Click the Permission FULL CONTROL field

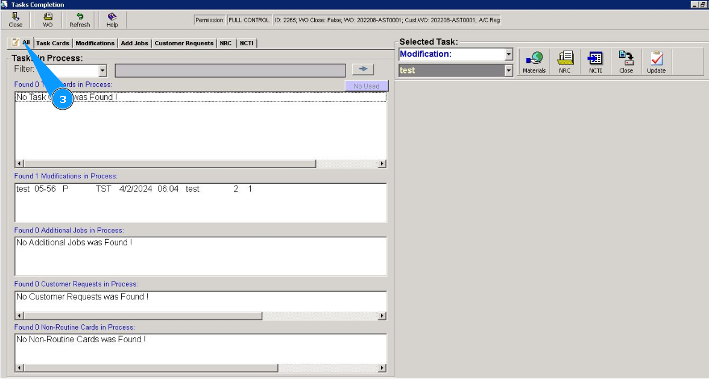248,20
